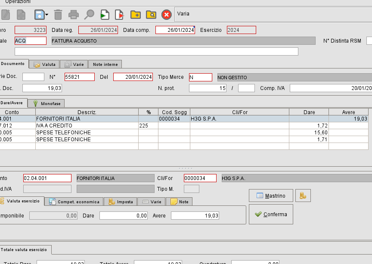The width and height of the screenshot is (372, 264).
Task: Click the Esercizio field showing 2024
Action: pyautogui.click(x=242, y=30)
